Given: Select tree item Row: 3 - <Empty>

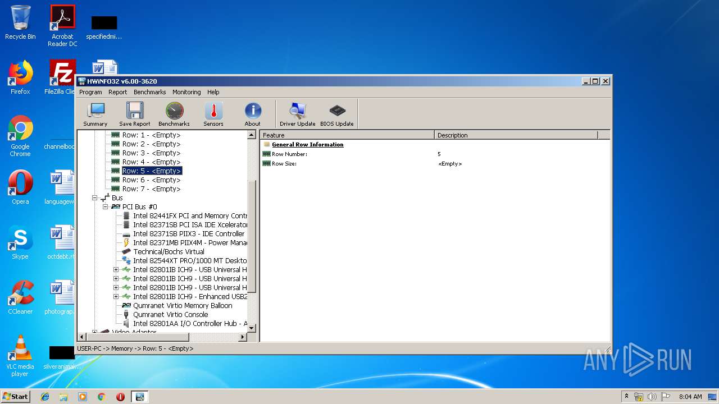Looking at the screenshot, I should [151, 153].
